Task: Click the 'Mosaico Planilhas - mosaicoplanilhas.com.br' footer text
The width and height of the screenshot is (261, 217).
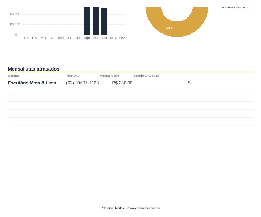Action: click(131, 208)
